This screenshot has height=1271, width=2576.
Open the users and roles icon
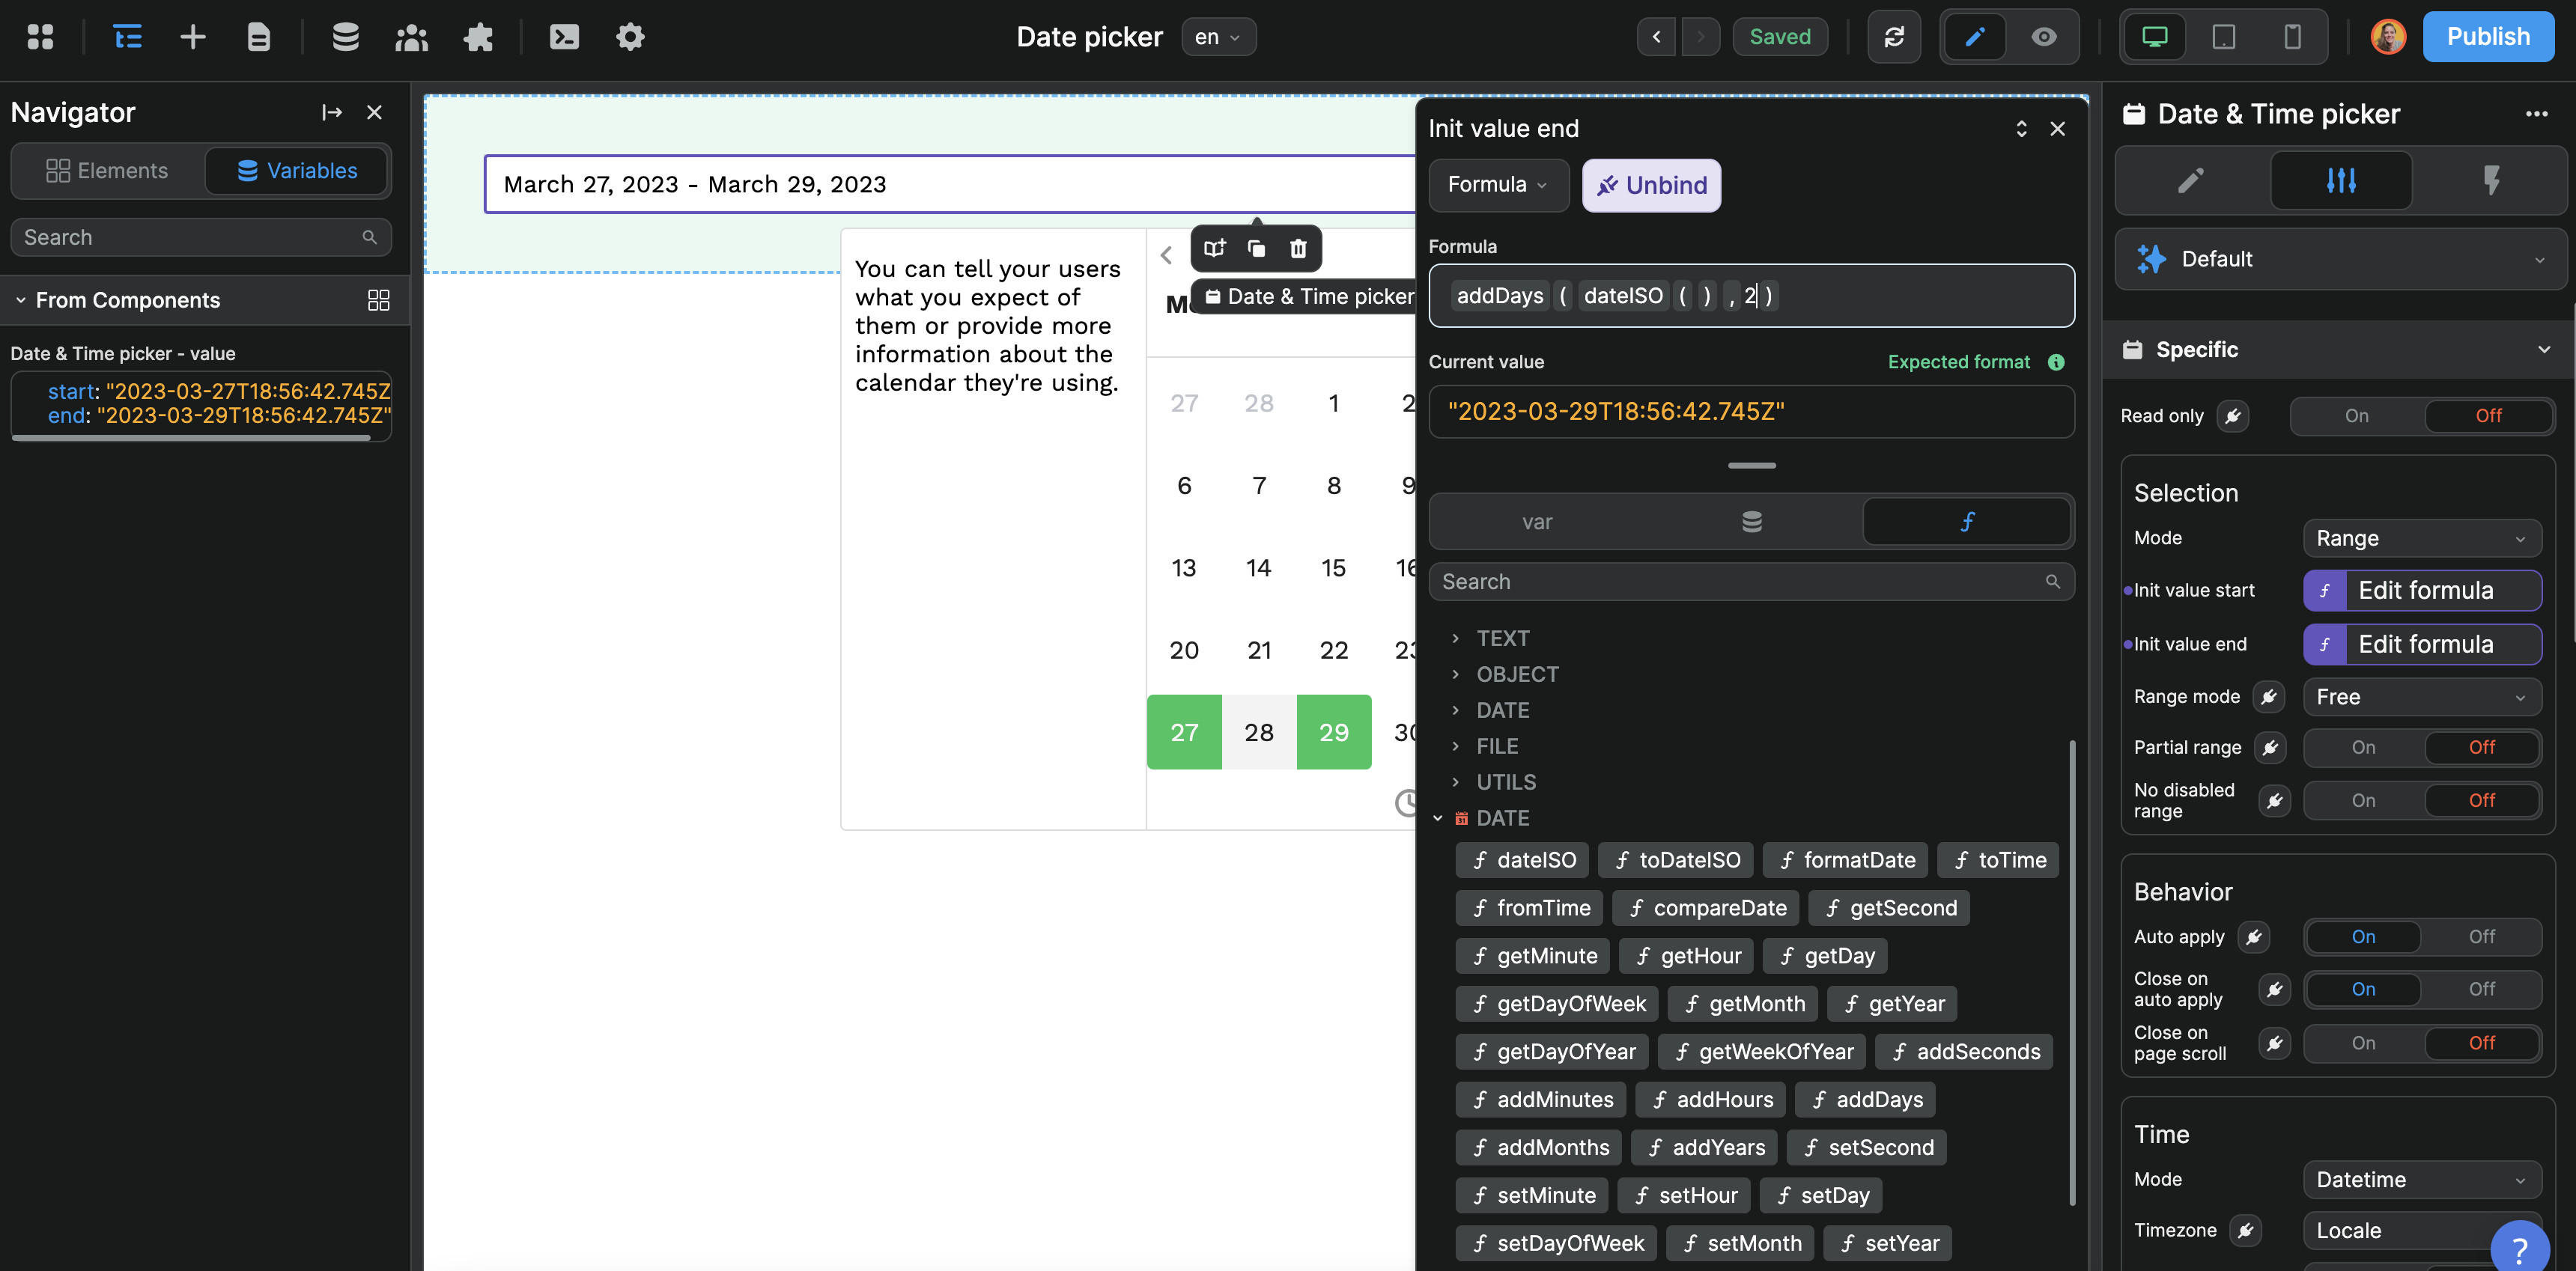click(x=411, y=37)
